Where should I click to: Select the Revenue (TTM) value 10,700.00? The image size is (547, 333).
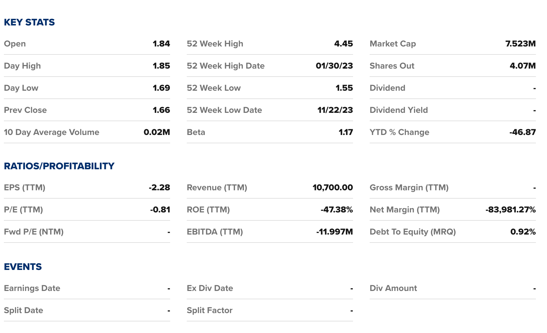click(333, 188)
